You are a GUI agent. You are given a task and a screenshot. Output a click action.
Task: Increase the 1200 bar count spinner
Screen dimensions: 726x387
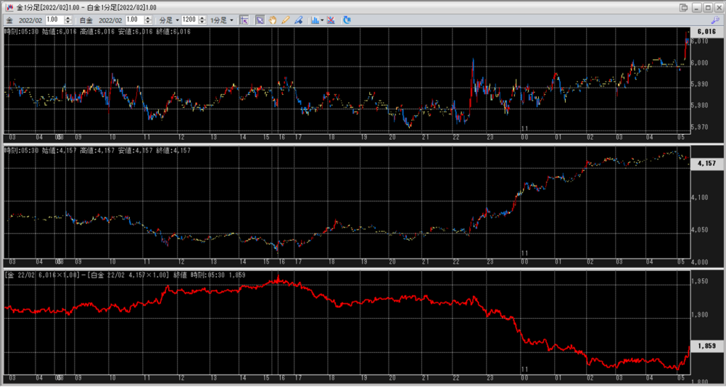[202, 18]
